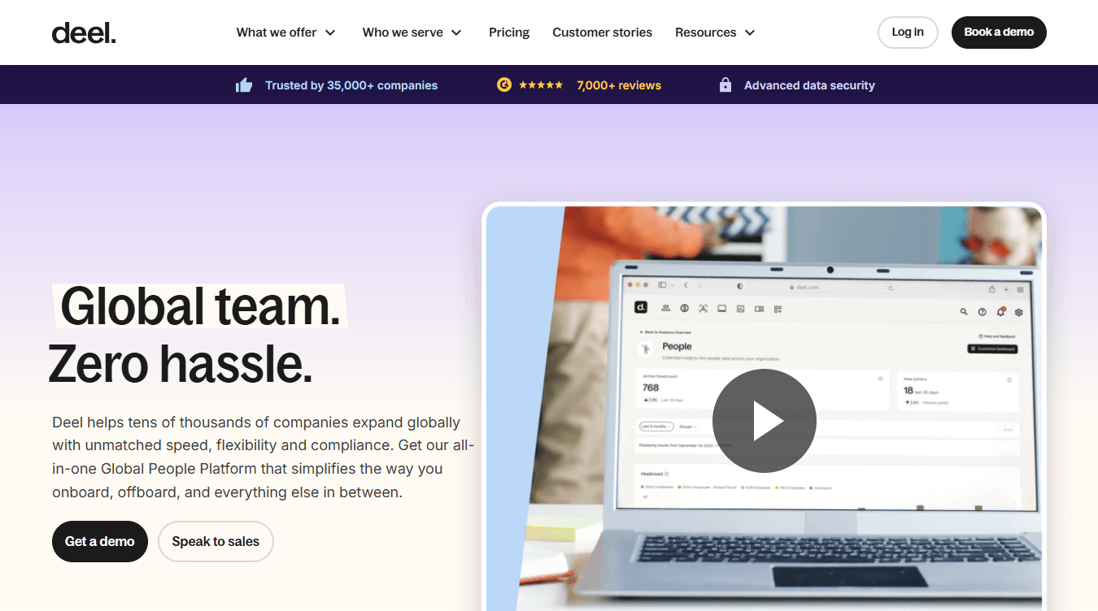
Task: Click the 'Contractor' legend label in preview
Action: [823, 487]
